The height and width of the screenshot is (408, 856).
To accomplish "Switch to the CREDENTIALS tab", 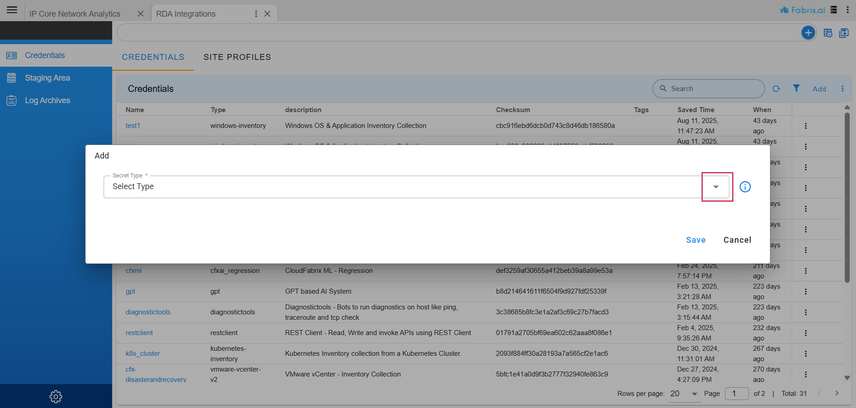I will coord(153,57).
